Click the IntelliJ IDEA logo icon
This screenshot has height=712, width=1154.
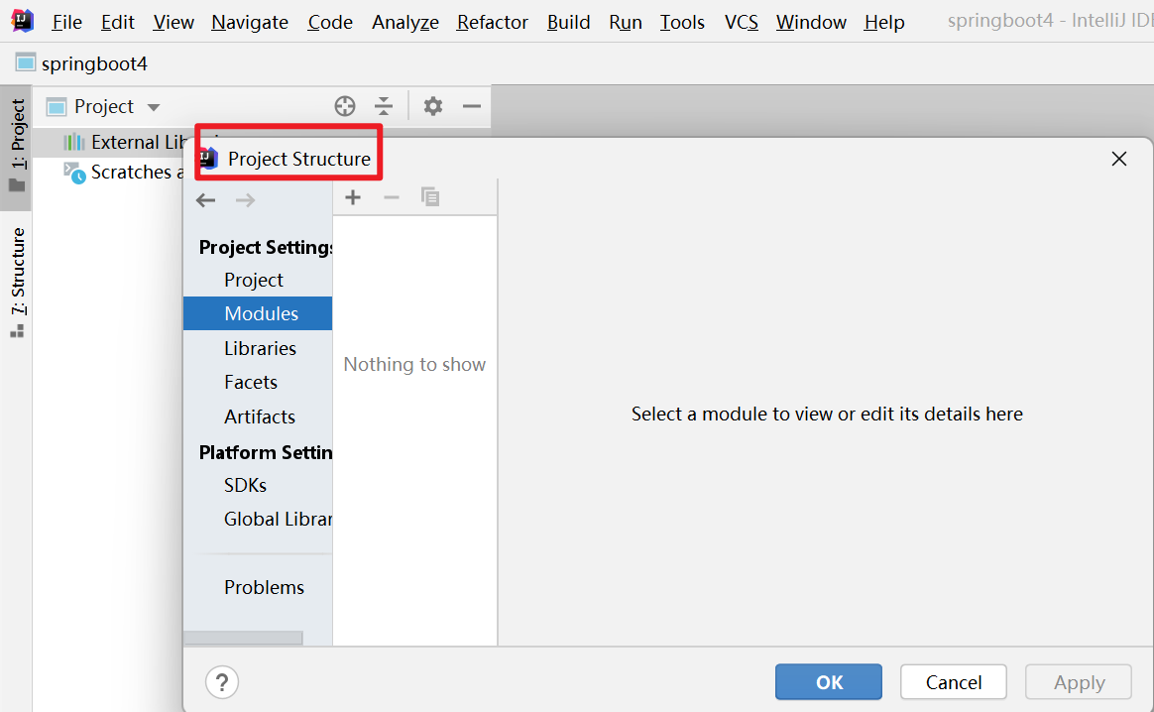point(23,21)
